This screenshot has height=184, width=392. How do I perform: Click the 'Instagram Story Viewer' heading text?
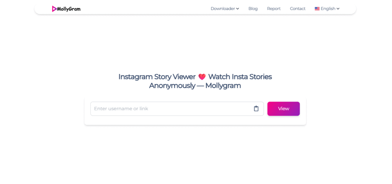(157, 77)
